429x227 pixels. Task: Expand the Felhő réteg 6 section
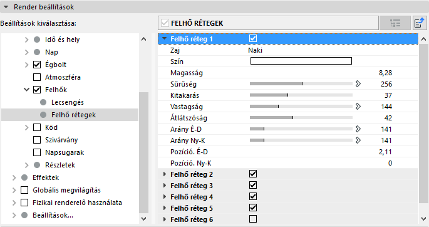point(165,219)
